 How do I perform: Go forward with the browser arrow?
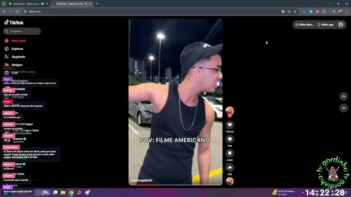tap(10, 11)
